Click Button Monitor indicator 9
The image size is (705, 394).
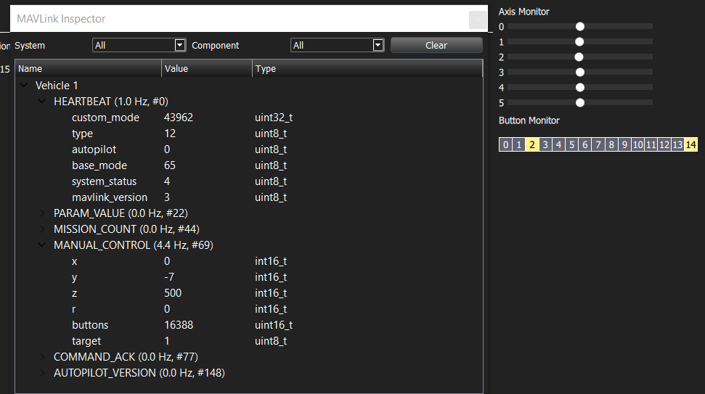[625, 144]
